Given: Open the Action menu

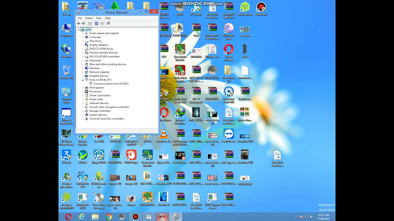Looking at the screenshot, I should coord(89,18).
